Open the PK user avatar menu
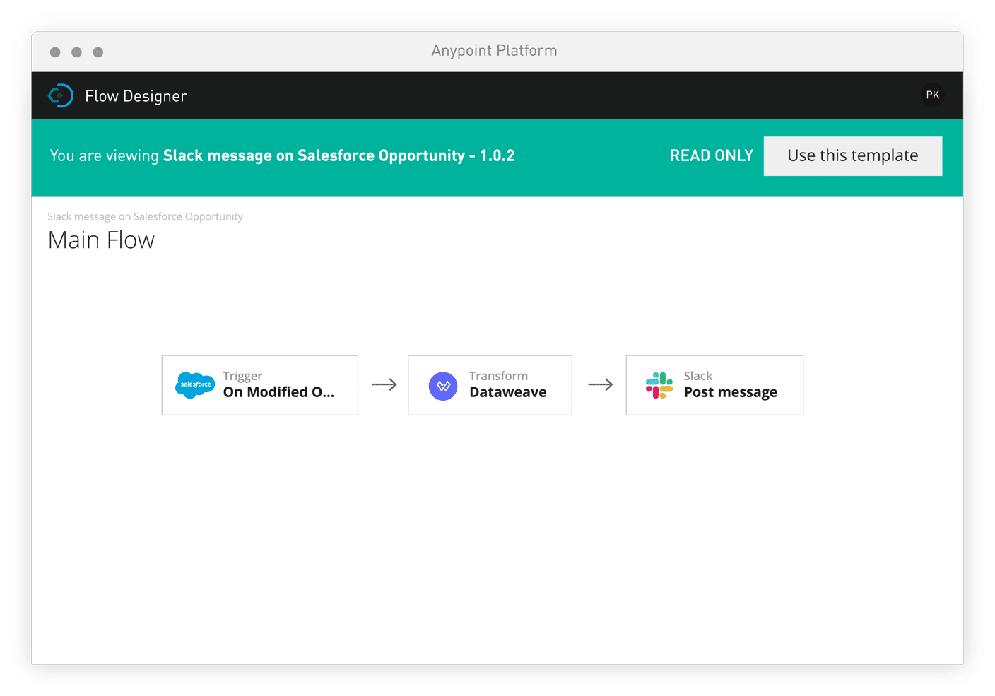 [933, 95]
